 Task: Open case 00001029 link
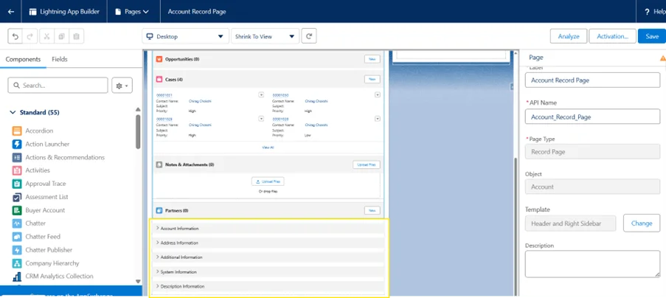[164, 119]
